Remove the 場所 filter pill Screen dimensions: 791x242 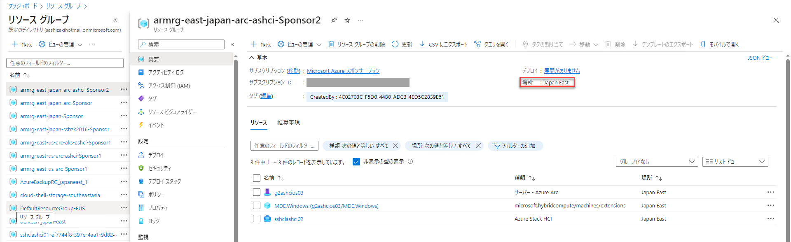[x=478, y=146]
